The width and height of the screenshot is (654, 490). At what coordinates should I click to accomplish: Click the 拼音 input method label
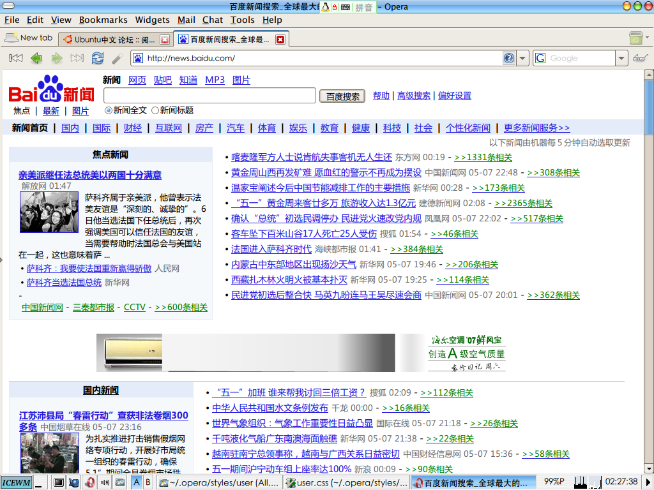pos(363,8)
